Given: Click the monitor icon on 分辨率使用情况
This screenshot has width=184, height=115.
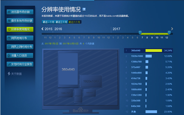Looking at the screenshot, I should (x=9, y=30).
